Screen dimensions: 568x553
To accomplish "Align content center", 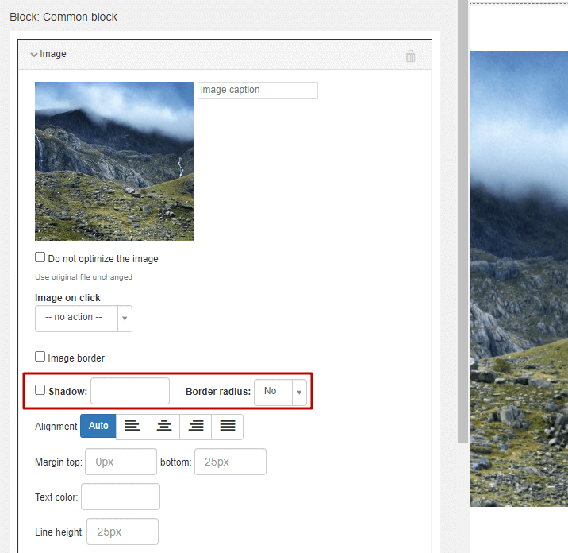I will 164,427.
